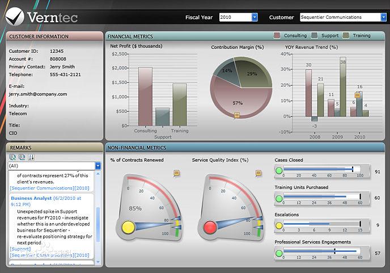Screen dimensions: 390x273
Task: Click the add remark icon in Remarks toolbar
Action: pyautogui.click(x=12, y=157)
